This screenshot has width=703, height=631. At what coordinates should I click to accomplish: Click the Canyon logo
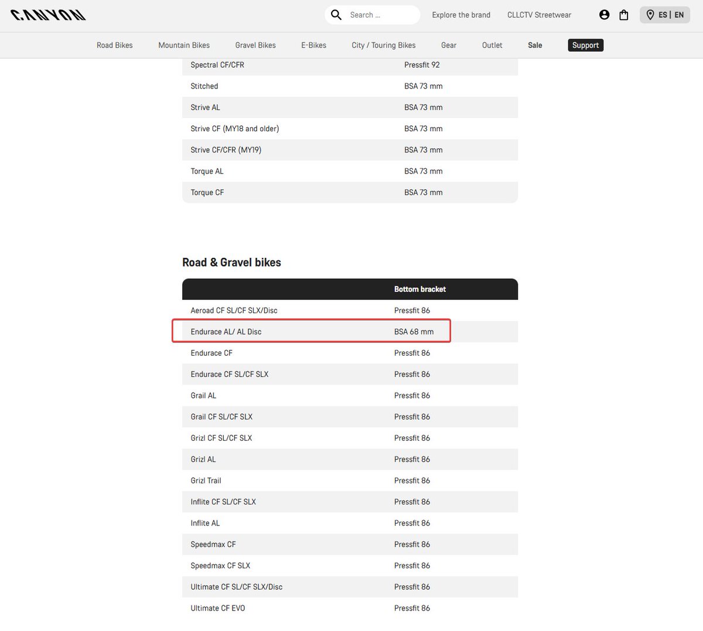48,15
